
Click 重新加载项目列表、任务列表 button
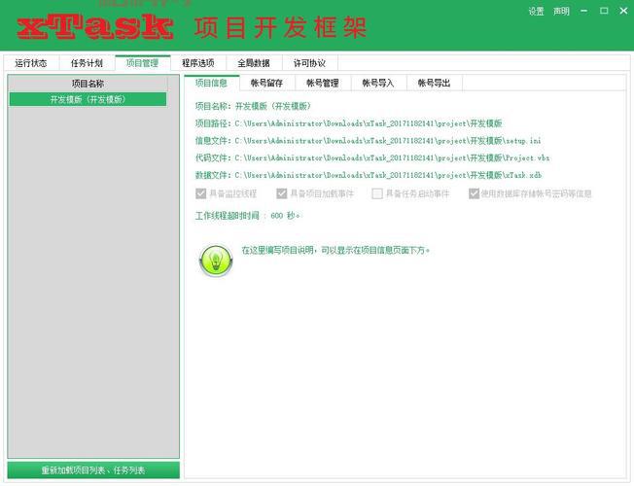tap(93, 470)
